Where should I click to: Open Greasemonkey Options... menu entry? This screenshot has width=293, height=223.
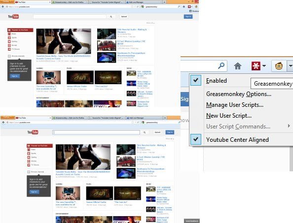[239, 94]
